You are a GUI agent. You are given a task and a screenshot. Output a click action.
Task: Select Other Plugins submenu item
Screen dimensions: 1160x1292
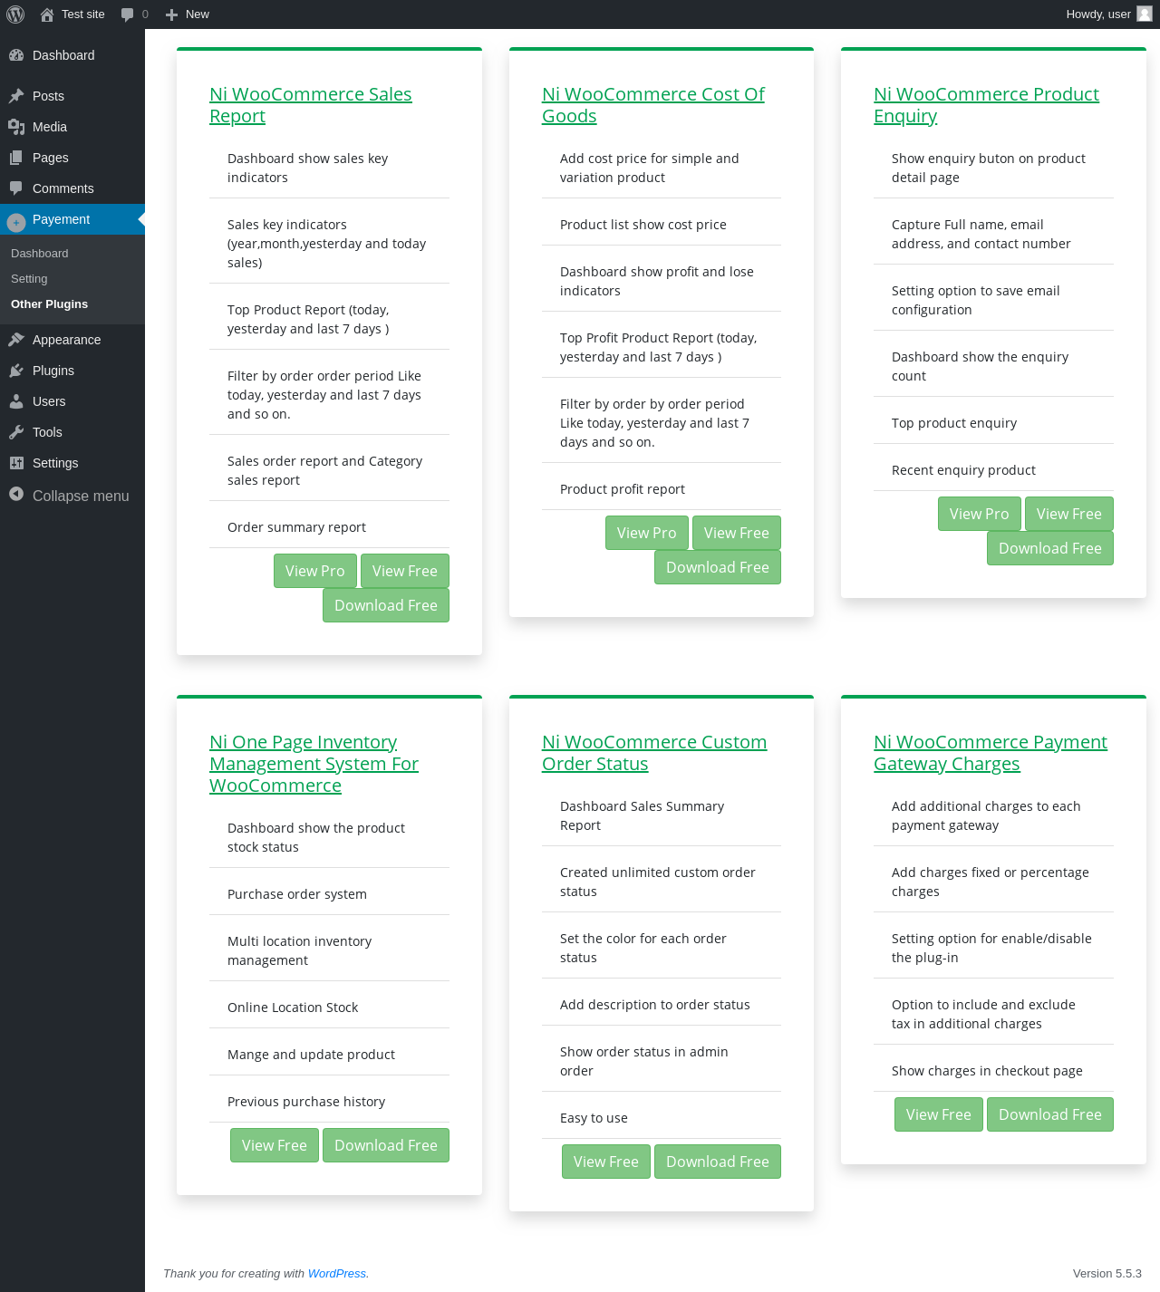coord(50,304)
